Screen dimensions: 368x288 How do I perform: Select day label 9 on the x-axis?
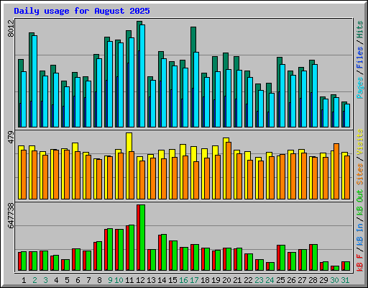coord(110,280)
